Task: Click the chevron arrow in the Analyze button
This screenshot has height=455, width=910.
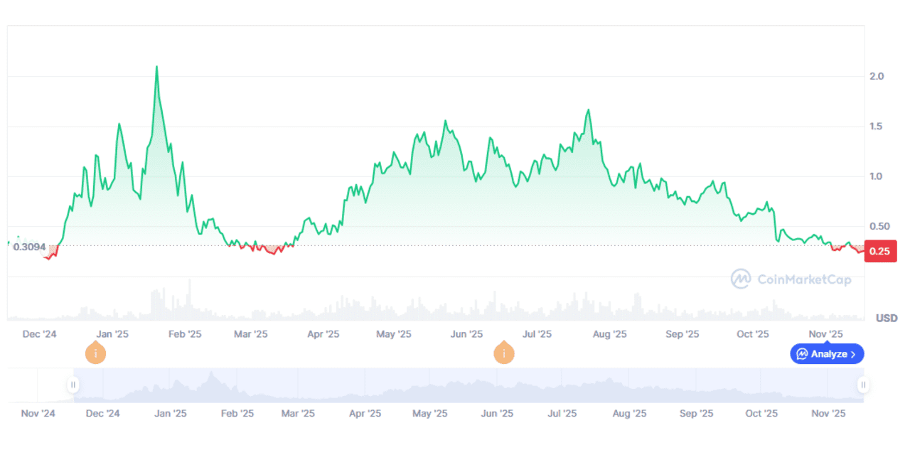Action: [852, 353]
